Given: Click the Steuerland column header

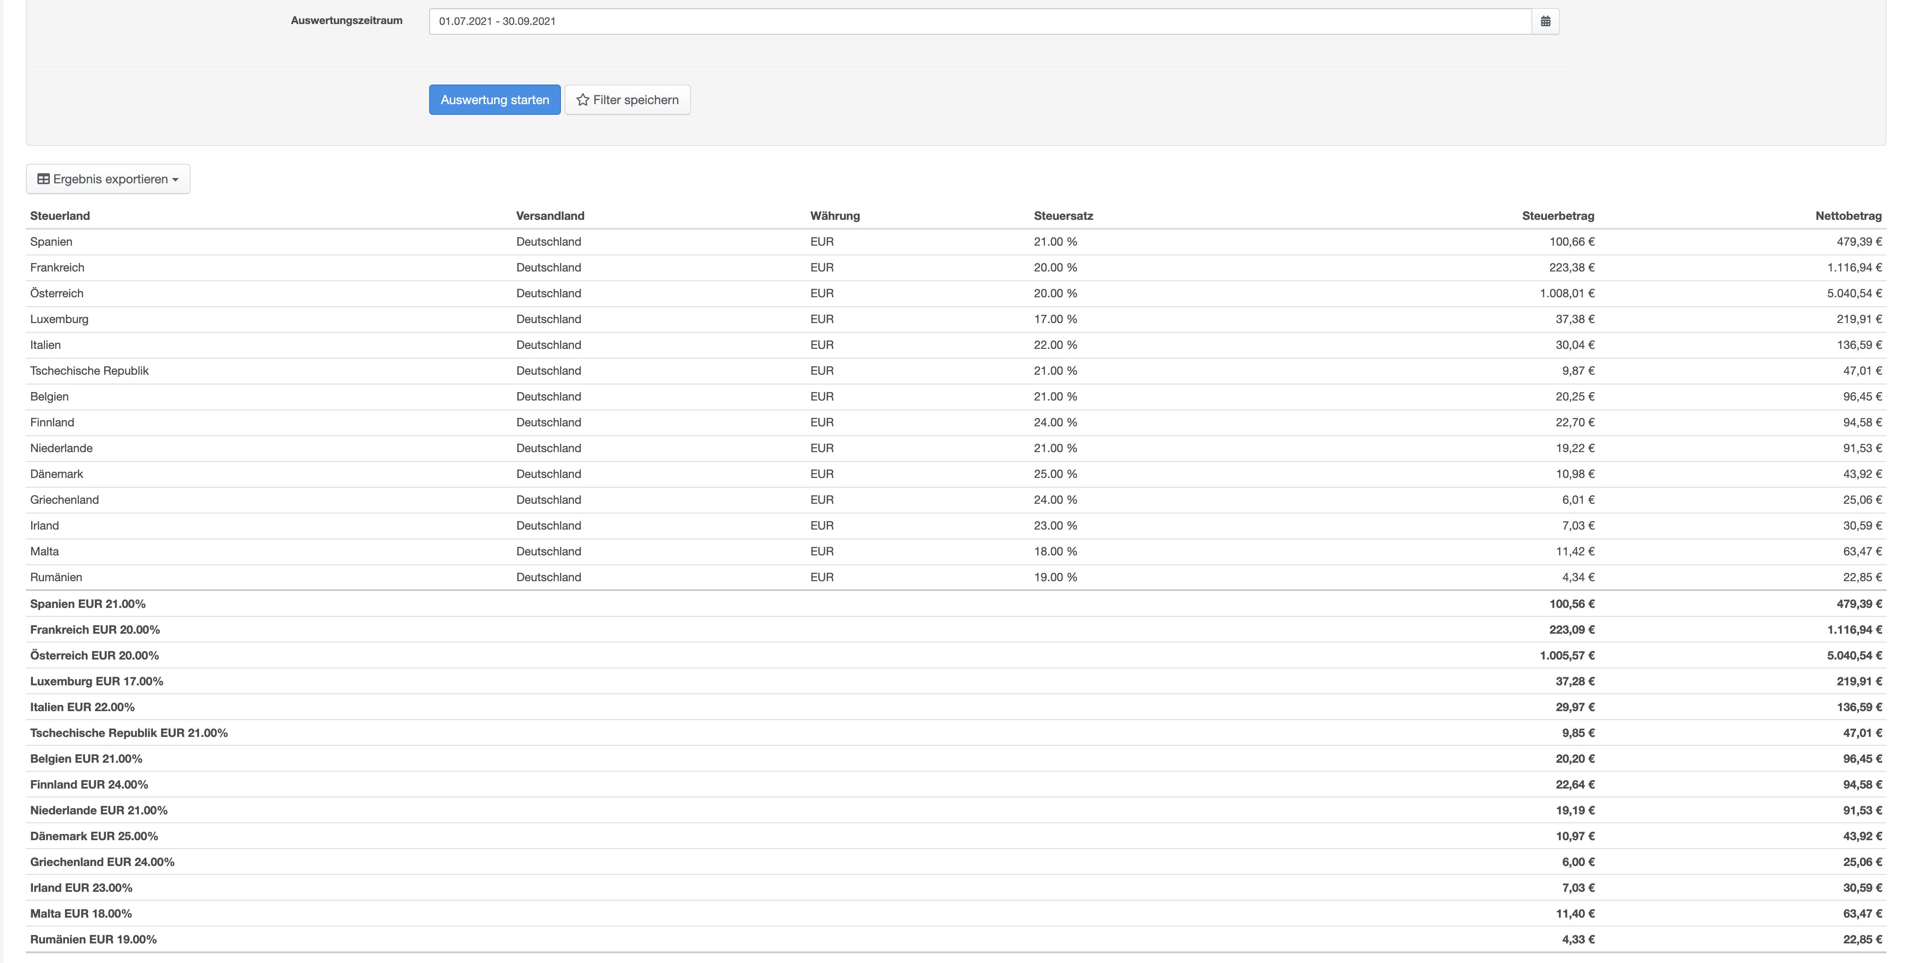Looking at the screenshot, I should click(60, 216).
